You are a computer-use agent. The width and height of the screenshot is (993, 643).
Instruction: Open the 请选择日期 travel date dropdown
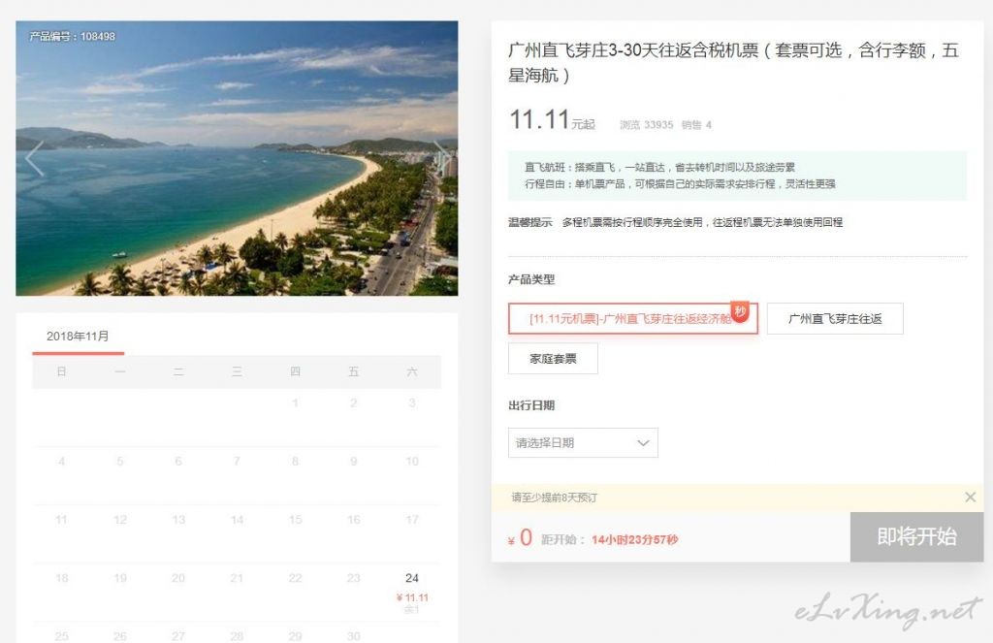[x=583, y=443]
